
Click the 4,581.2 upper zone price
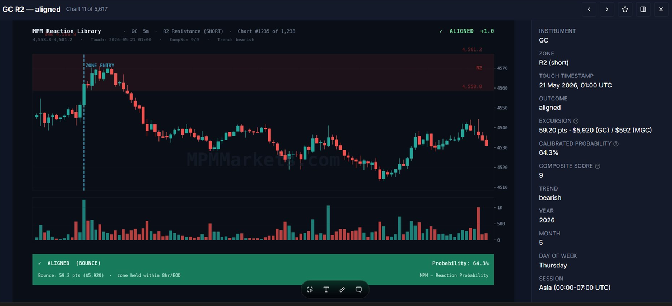pyautogui.click(x=472, y=49)
